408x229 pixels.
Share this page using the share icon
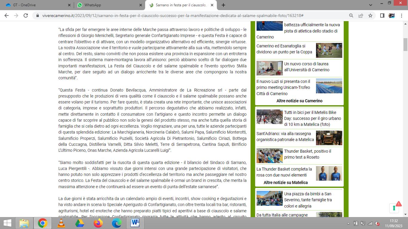361,16
